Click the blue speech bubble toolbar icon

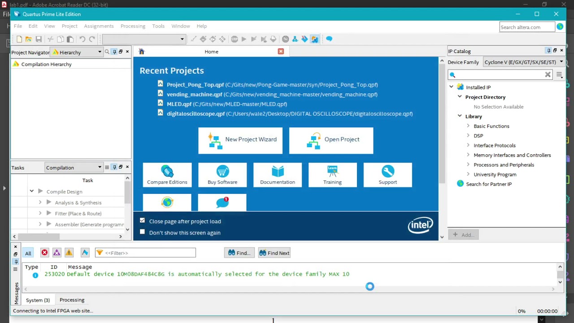[x=329, y=39]
